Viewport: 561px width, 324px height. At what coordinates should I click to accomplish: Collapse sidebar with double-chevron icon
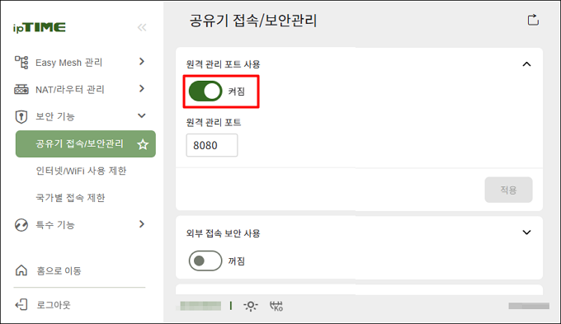[142, 27]
